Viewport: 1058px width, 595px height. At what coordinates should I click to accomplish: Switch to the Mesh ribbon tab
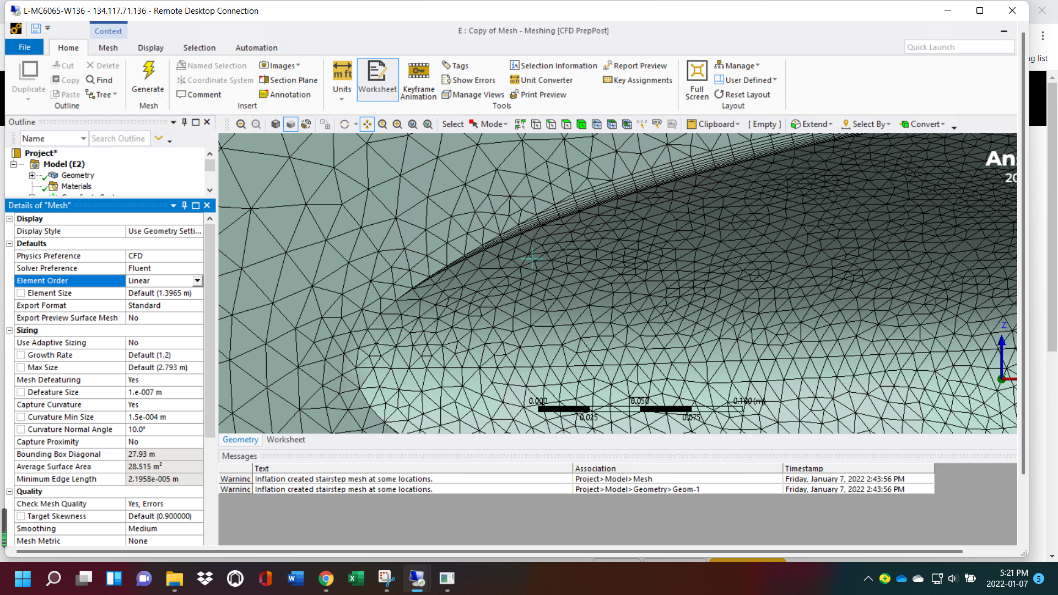click(108, 48)
